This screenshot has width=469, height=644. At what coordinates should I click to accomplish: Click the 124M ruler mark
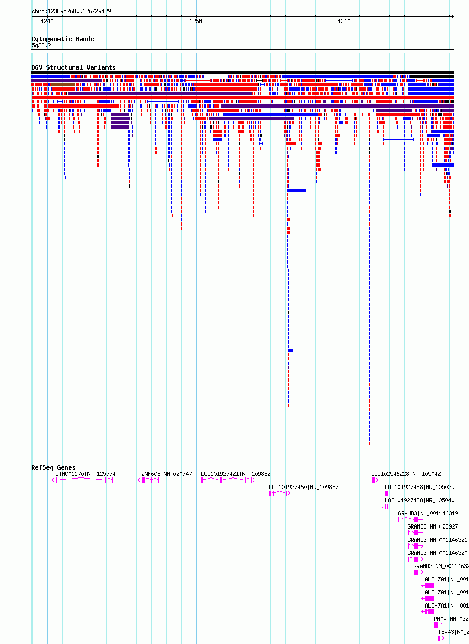coord(47,22)
